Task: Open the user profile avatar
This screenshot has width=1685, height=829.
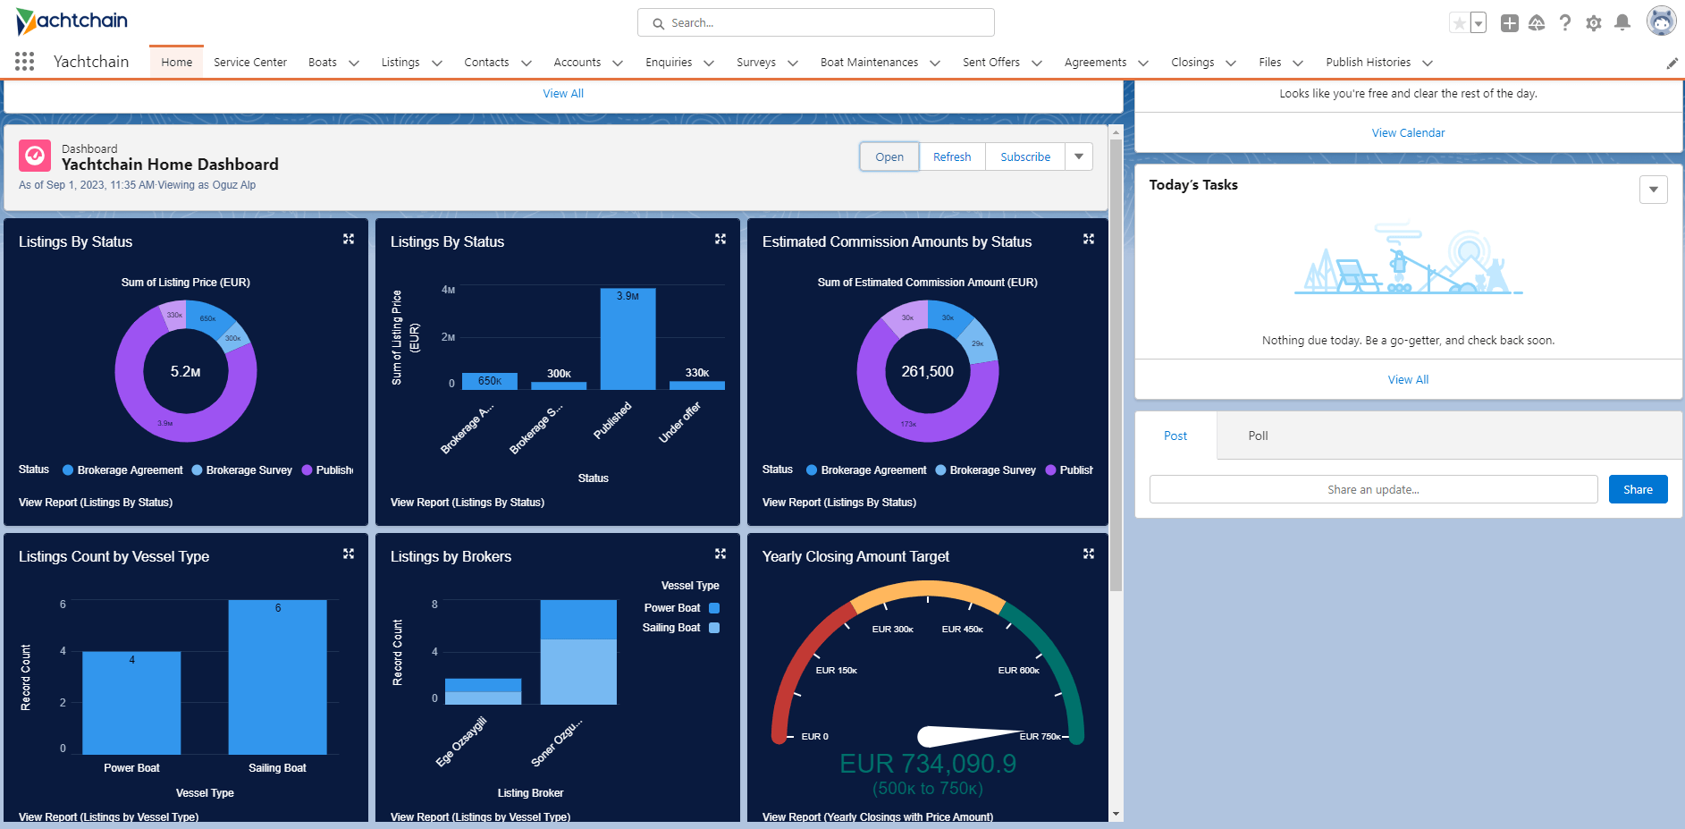Action: (x=1661, y=21)
